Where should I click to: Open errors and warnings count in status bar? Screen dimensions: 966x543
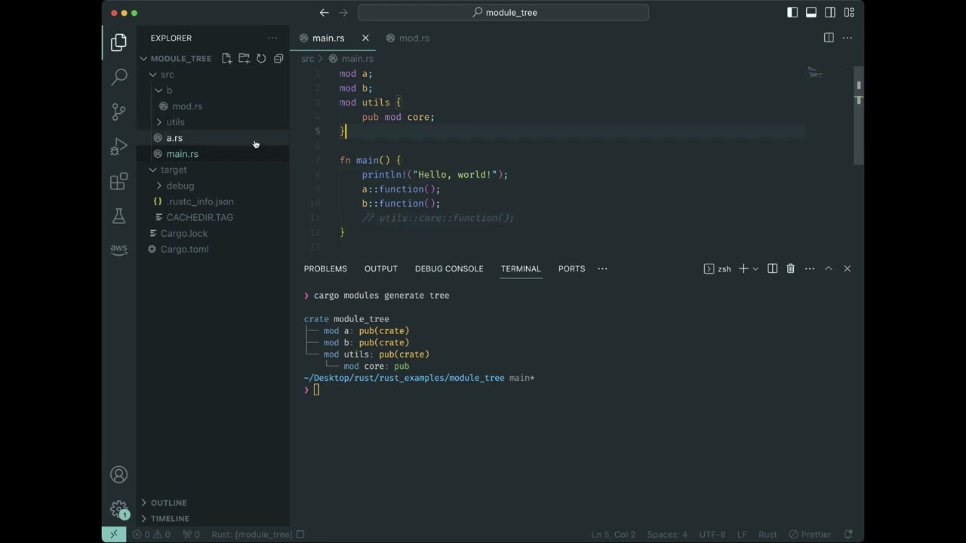(152, 534)
